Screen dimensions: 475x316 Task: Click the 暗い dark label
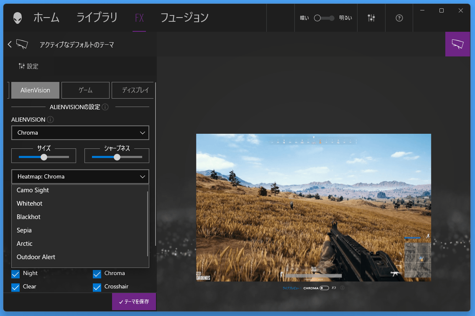(x=304, y=18)
